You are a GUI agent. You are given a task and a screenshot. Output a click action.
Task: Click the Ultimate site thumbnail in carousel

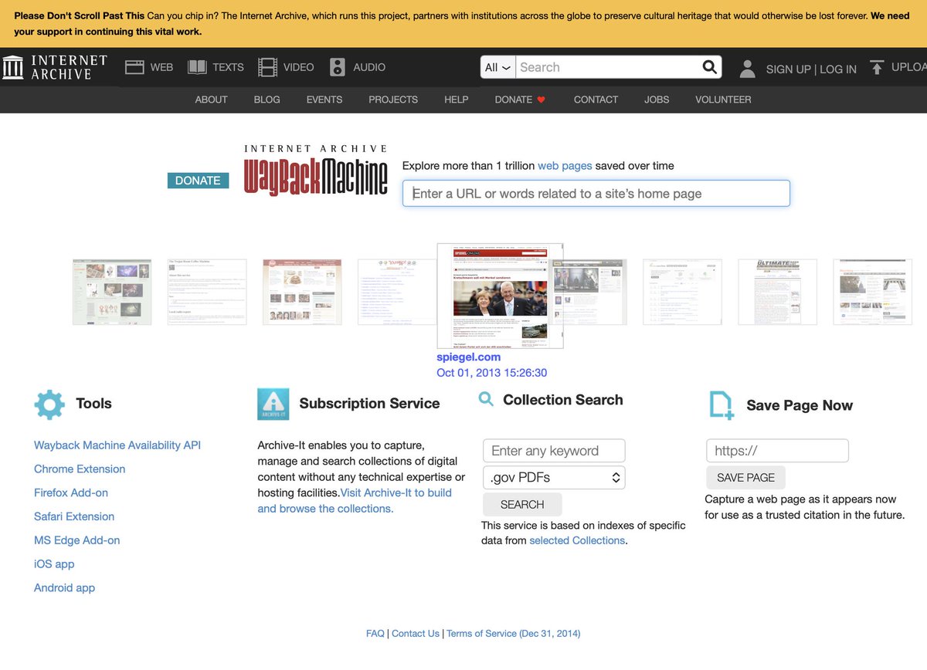pos(777,292)
